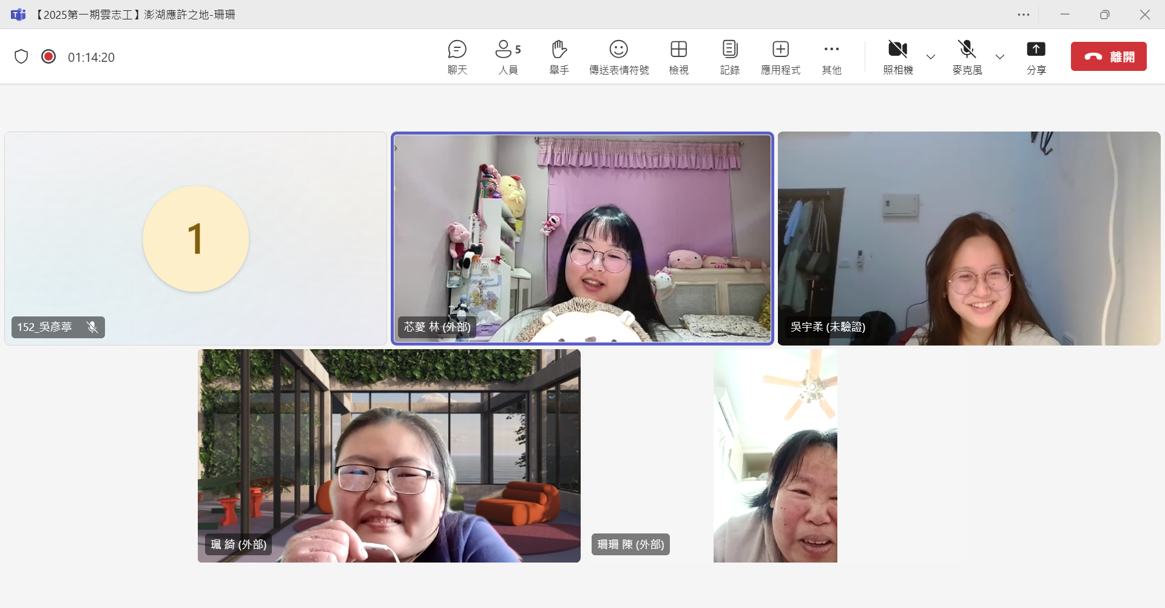The image size is (1165, 608).
Task: Open the apps (應用程式) panel
Action: coord(780,56)
